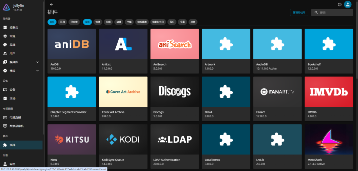Click the 'Kodi Sync Queue' name text

[x=113, y=160]
